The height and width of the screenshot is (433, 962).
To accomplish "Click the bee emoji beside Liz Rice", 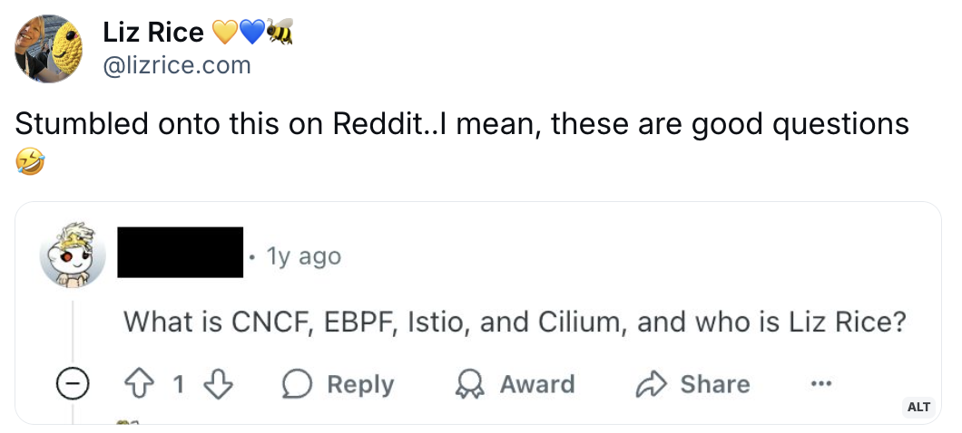I will 280,33.
